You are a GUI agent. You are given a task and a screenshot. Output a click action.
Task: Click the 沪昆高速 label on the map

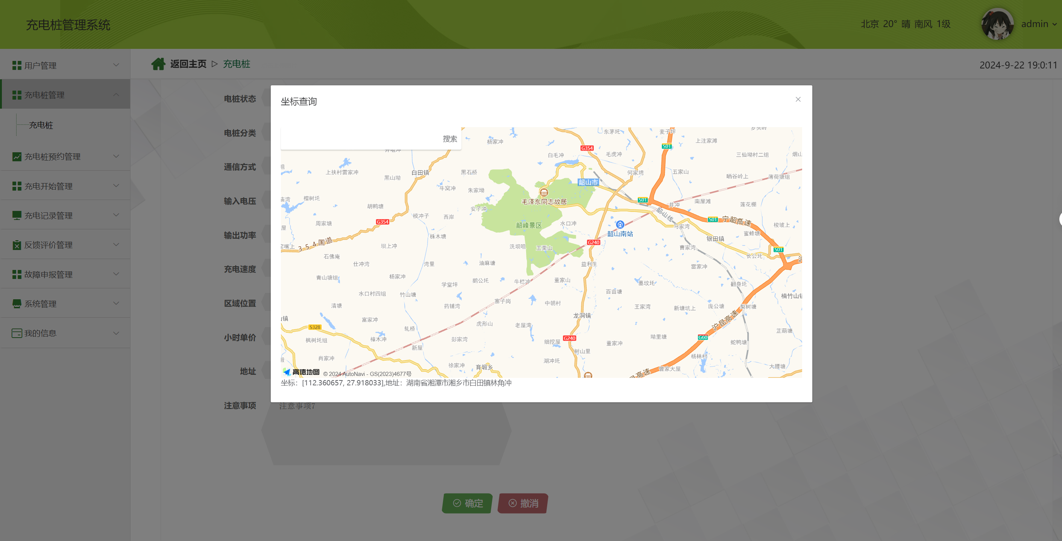point(725,321)
